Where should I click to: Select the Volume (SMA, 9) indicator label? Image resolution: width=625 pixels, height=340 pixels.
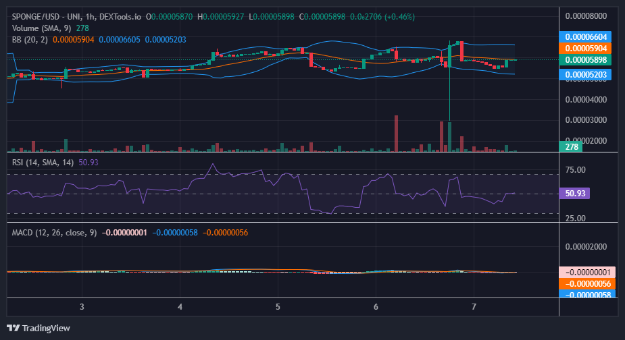42,28
